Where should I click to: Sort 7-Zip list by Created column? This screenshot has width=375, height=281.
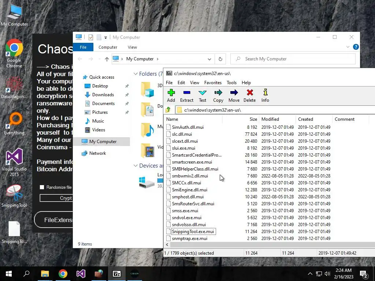tap(314, 119)
